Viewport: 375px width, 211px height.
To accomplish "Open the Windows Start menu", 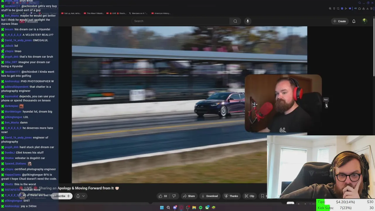I will 162,207.
